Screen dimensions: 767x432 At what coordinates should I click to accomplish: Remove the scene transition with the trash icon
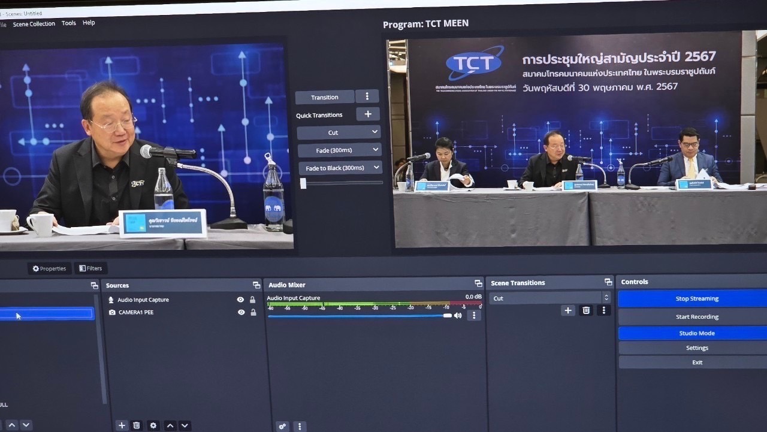pyautogui.click(x=586, y=310)
